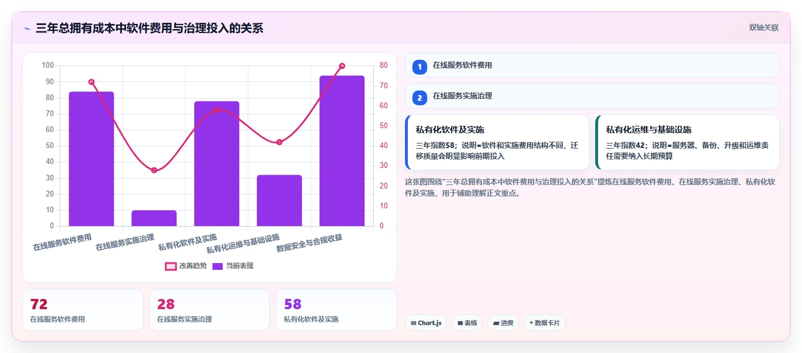Click the text 三年指数42 in card
This screenshot has width=802, height=353.
tap(625, 145)
